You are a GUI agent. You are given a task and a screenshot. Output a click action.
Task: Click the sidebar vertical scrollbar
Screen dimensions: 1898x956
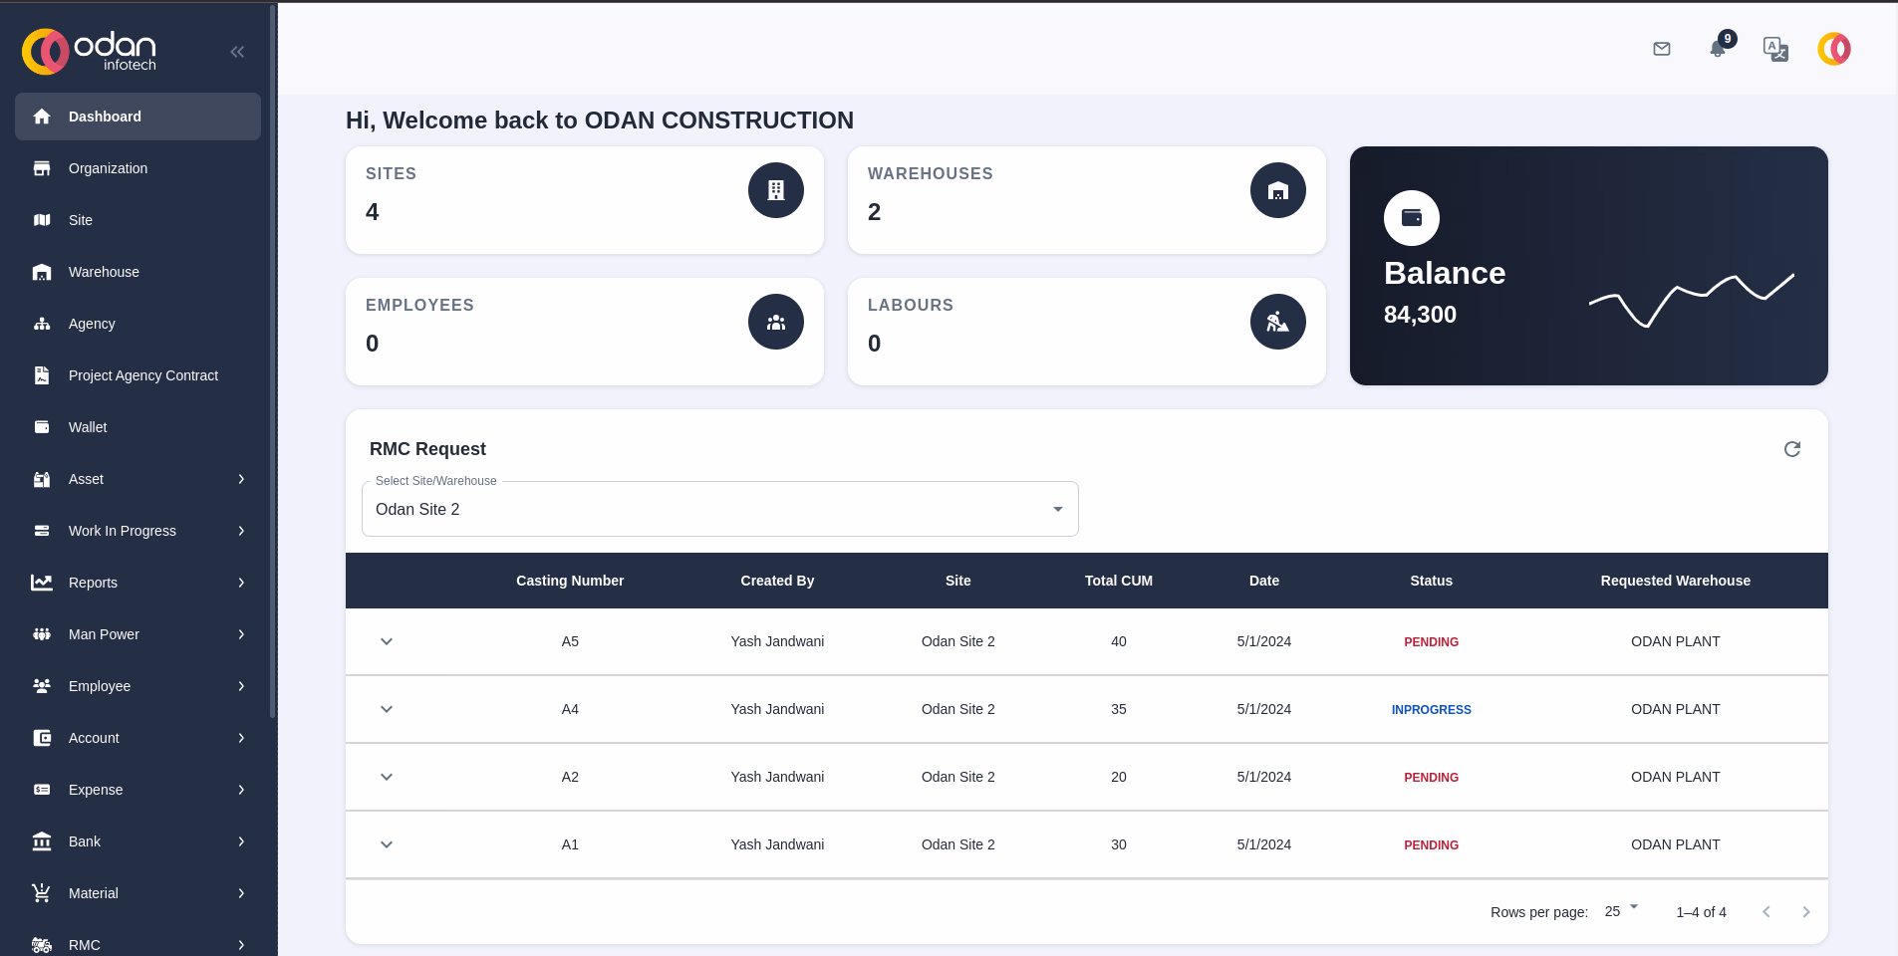tap(272, 358)
